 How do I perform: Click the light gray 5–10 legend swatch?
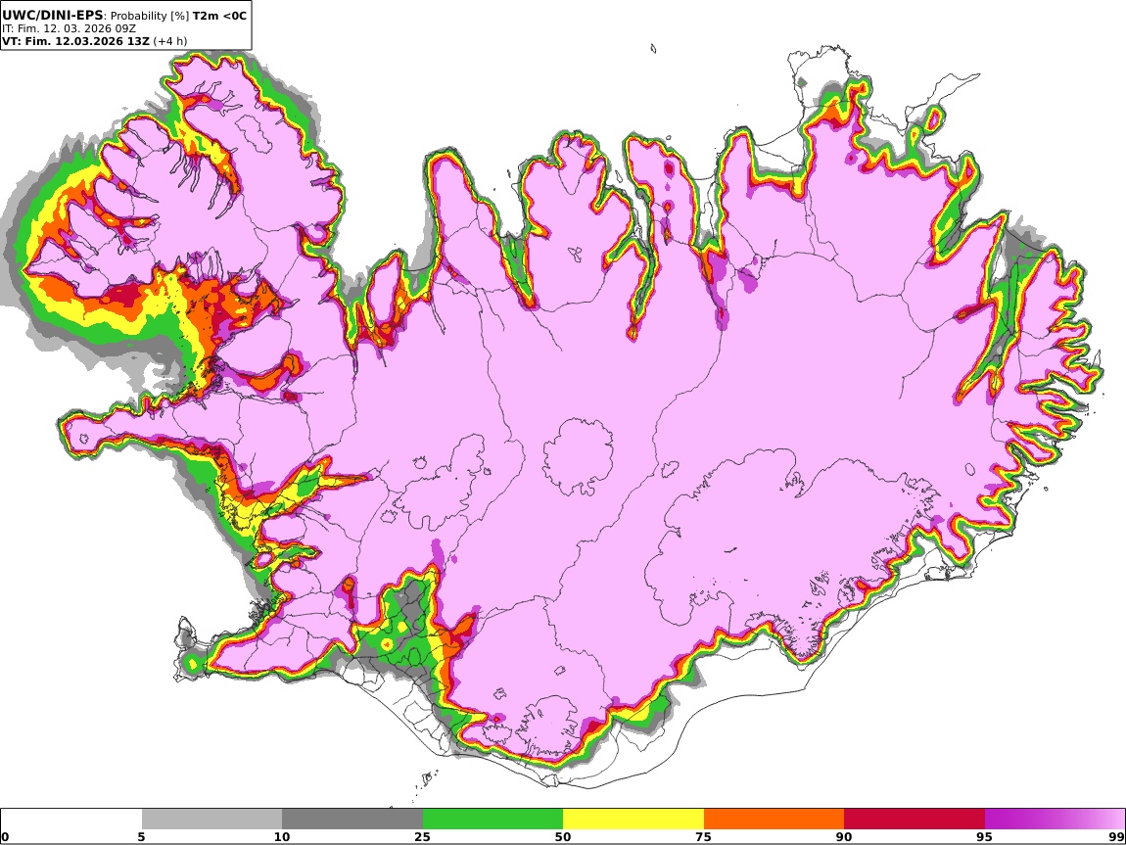211,819
